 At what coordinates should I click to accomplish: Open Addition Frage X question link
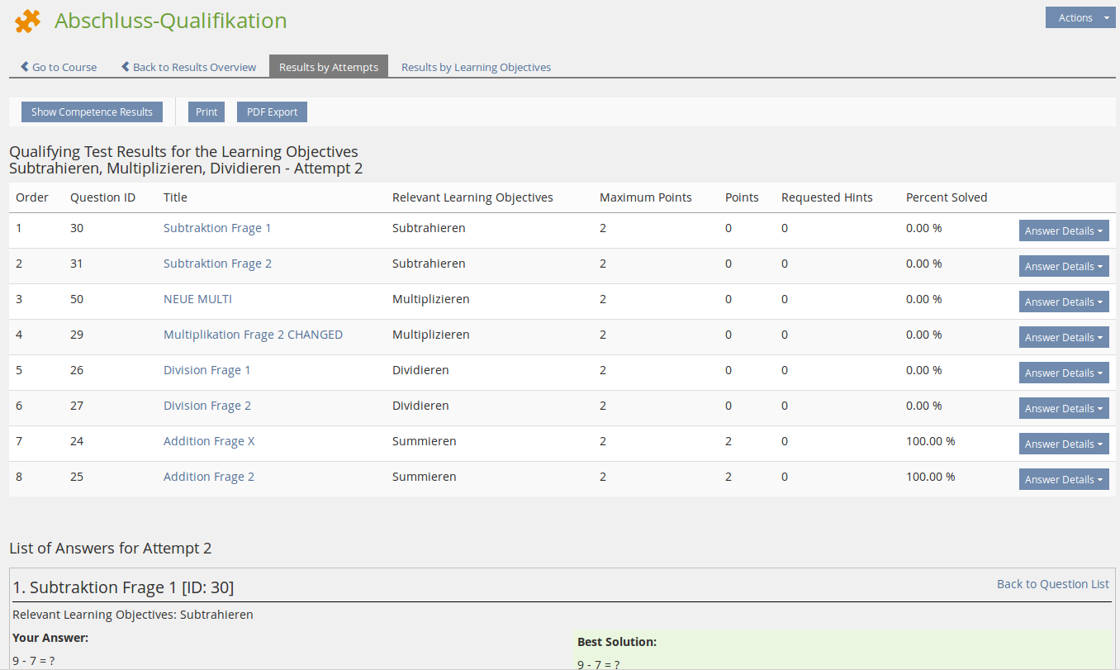209,441
